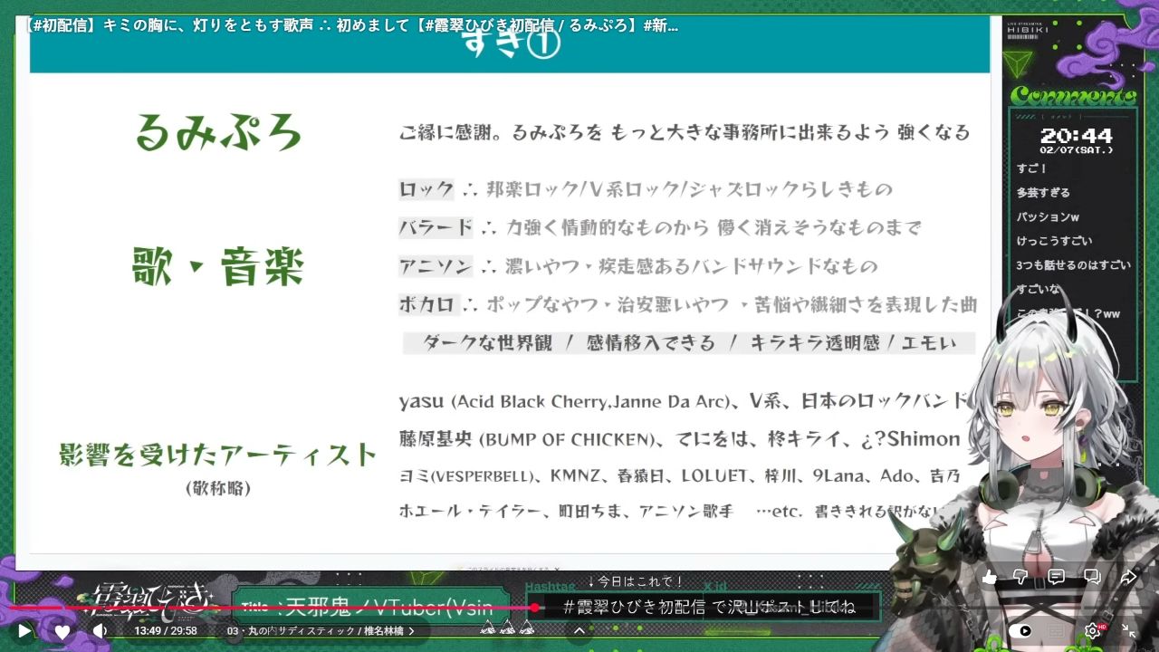The height and width of the screenshot is (652, 1159).
Task: Click the 20:44 clock in stream overlay
Action: tap(1075, 136)
